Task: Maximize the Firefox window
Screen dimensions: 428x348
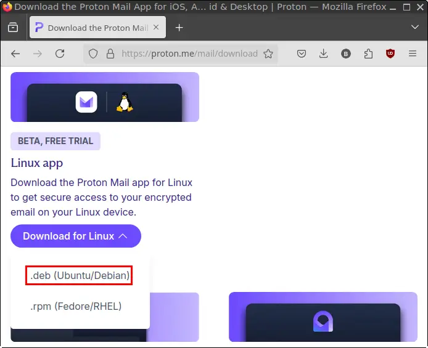Action: [406, 7]
